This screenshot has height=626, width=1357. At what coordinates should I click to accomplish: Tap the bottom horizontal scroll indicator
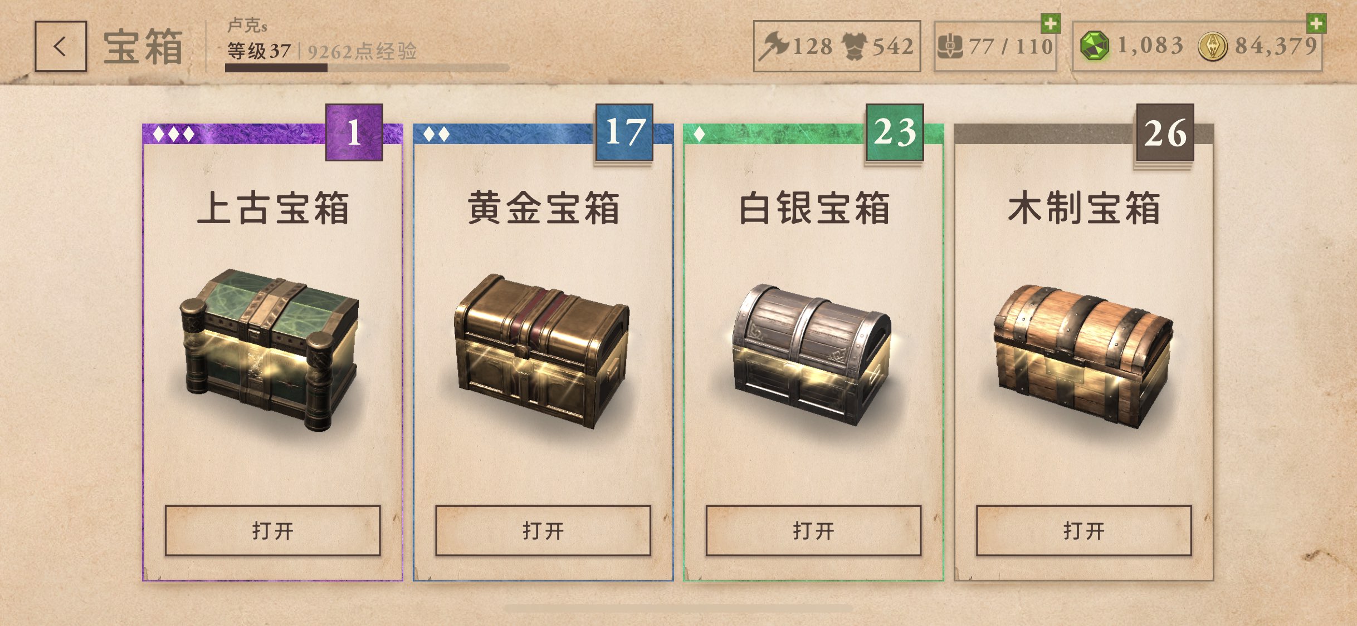pos(678,609)
